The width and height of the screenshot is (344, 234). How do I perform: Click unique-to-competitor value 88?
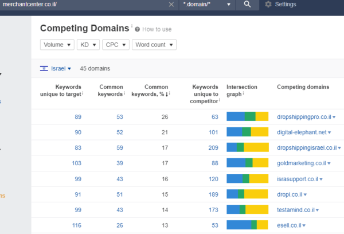click(x=215, y=163)
